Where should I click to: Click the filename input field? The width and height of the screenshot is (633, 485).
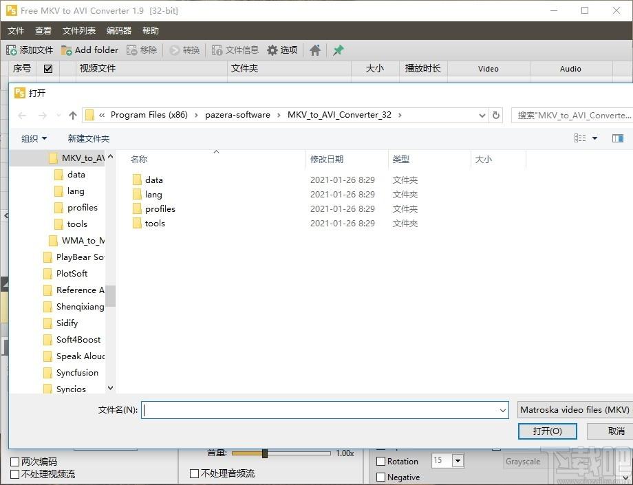[320, 410]
